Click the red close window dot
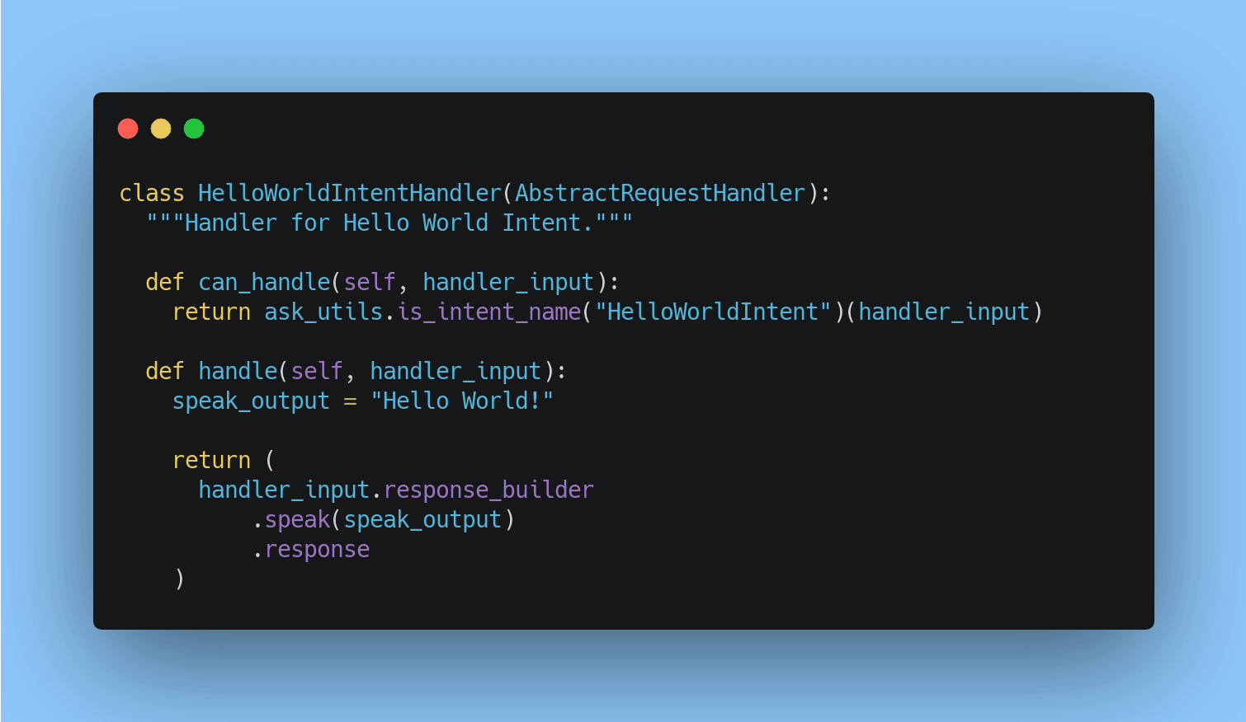 click(x=128, y=129)
